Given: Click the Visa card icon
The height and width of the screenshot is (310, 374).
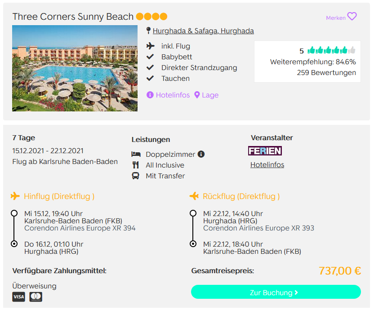Looking at the screenshot, I should point(18,297).
